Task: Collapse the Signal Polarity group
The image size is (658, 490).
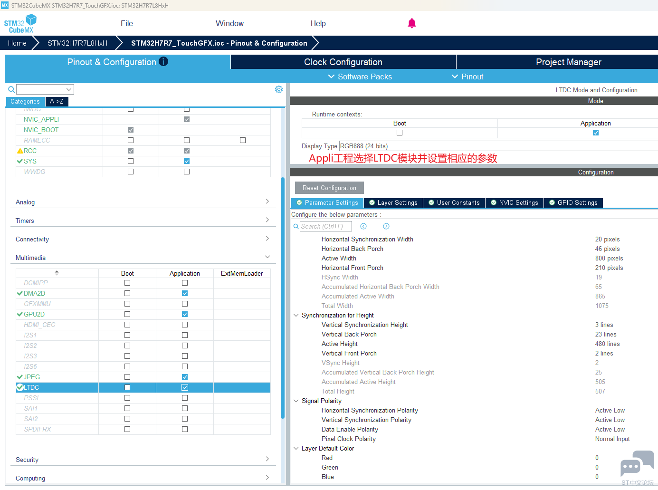Action: (296, 401)
